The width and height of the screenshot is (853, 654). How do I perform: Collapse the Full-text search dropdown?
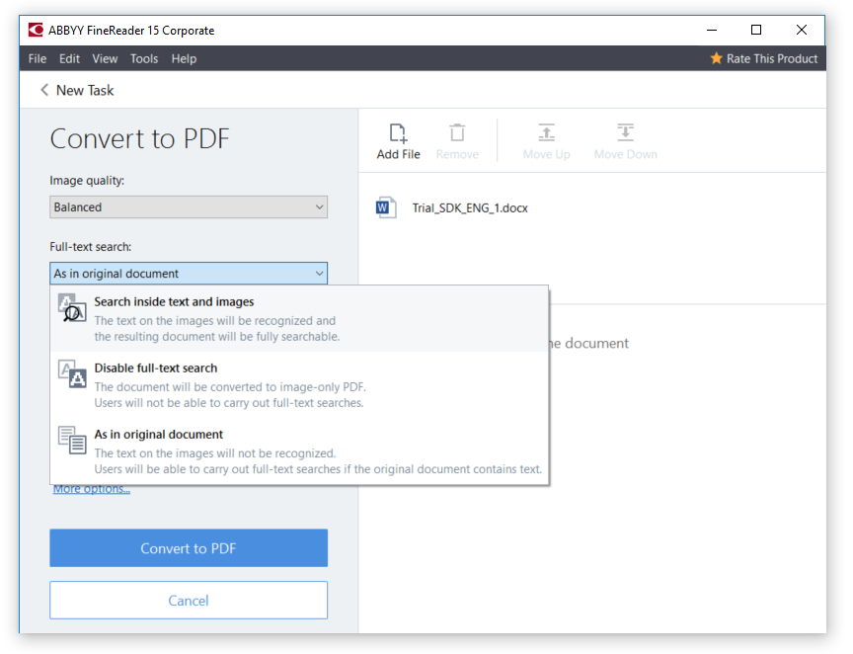(189, 274)
